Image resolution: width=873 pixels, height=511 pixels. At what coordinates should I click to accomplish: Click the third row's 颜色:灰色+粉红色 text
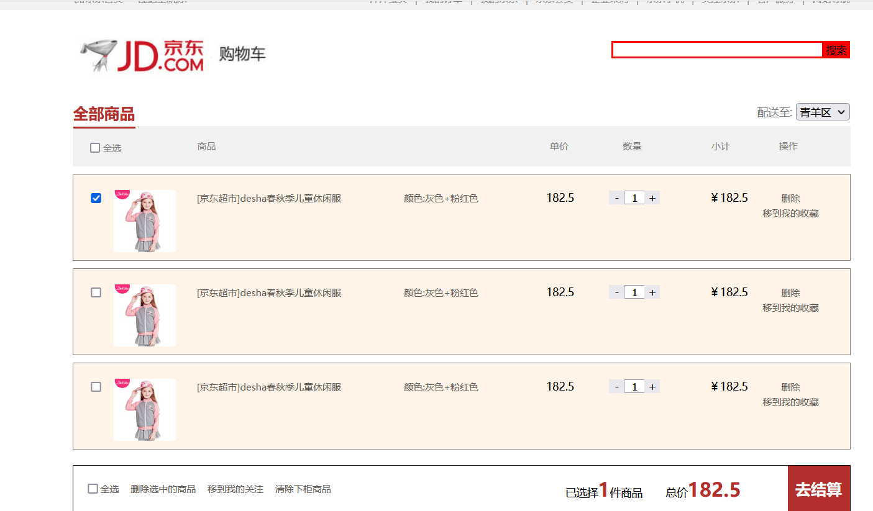[x=441, y=387]
